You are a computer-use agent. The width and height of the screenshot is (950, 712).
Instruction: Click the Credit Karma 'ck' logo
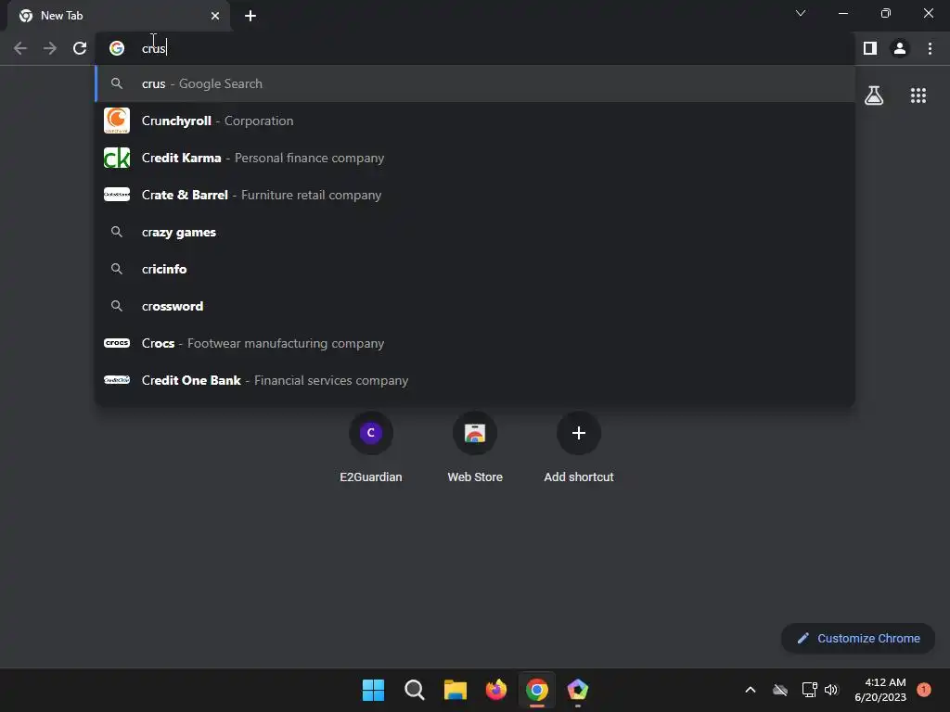117,158
